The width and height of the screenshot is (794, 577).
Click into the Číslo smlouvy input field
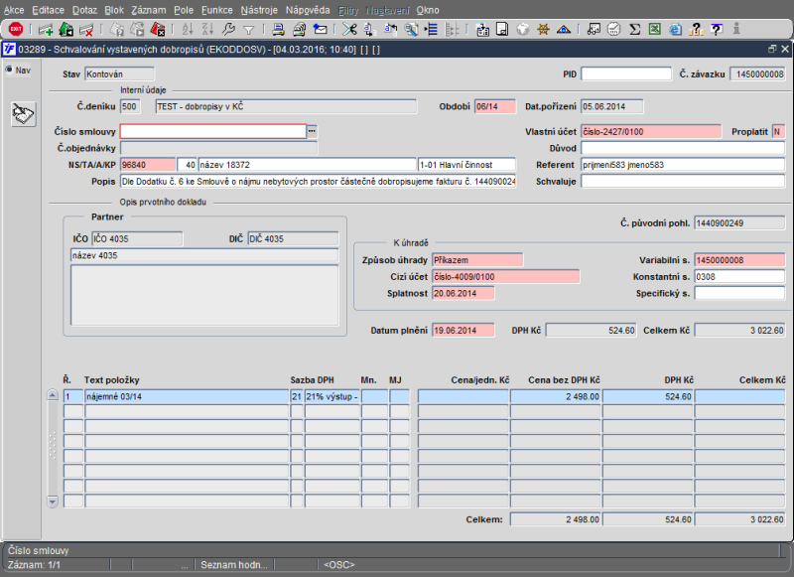(212, 131)
